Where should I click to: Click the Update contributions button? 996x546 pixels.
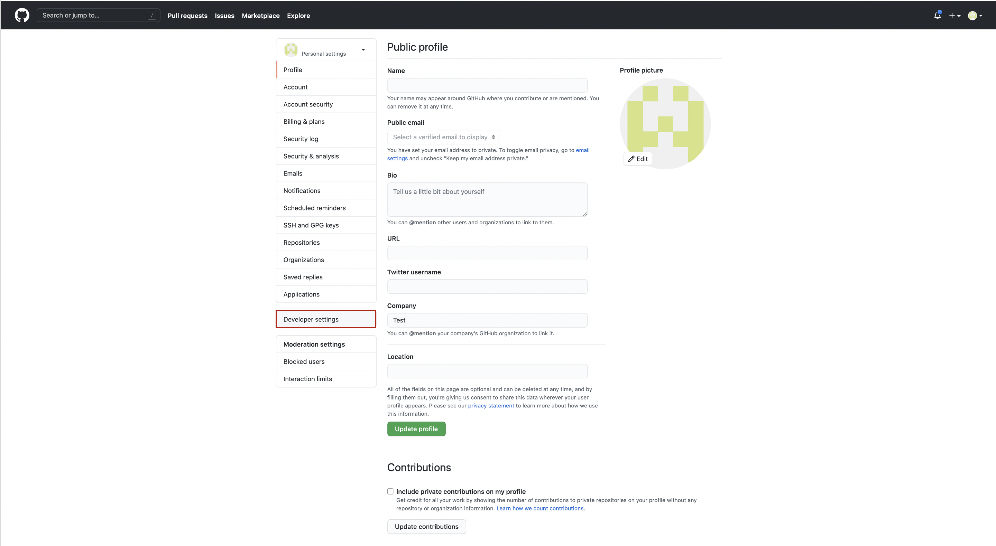pos(426,527)
